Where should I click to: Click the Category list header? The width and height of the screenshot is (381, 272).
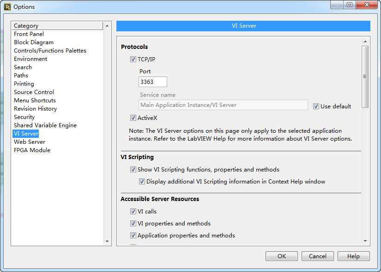pos(58,26)
